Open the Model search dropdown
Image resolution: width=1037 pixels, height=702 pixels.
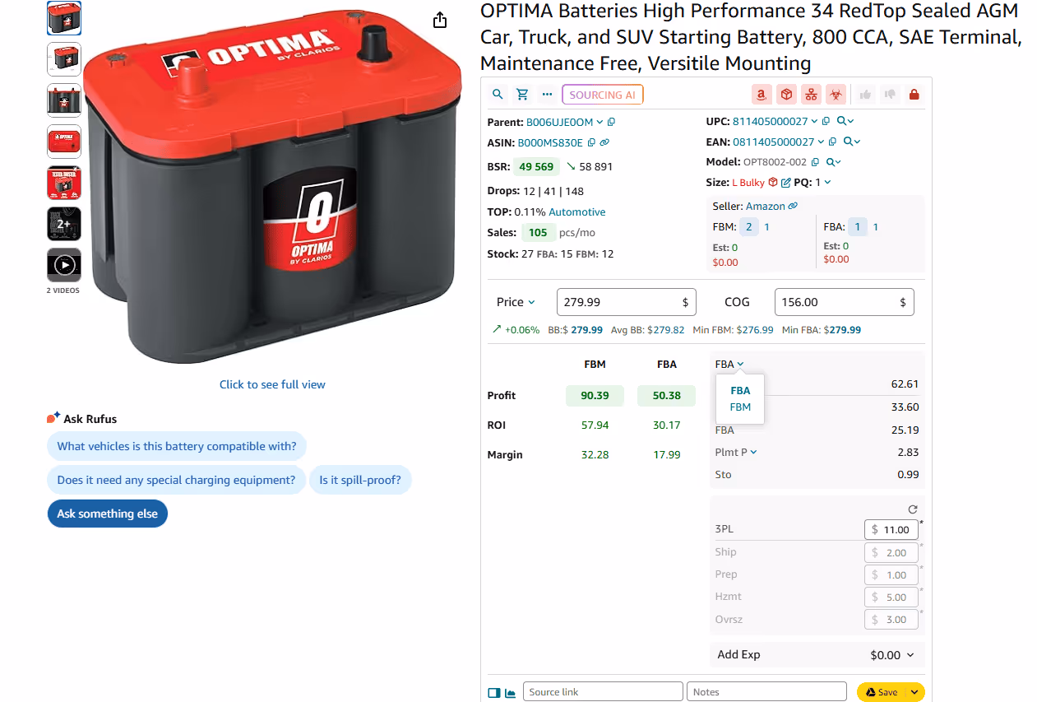(x=833, y=162)
